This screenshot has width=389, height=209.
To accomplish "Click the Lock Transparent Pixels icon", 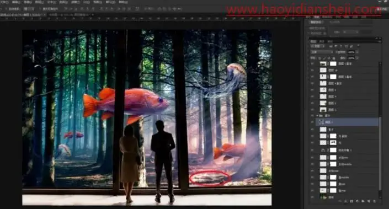I will pos(319,58).
